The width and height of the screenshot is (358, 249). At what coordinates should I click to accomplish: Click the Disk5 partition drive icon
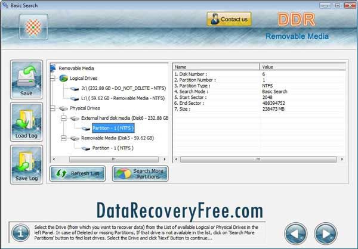(x=86, y=148)
